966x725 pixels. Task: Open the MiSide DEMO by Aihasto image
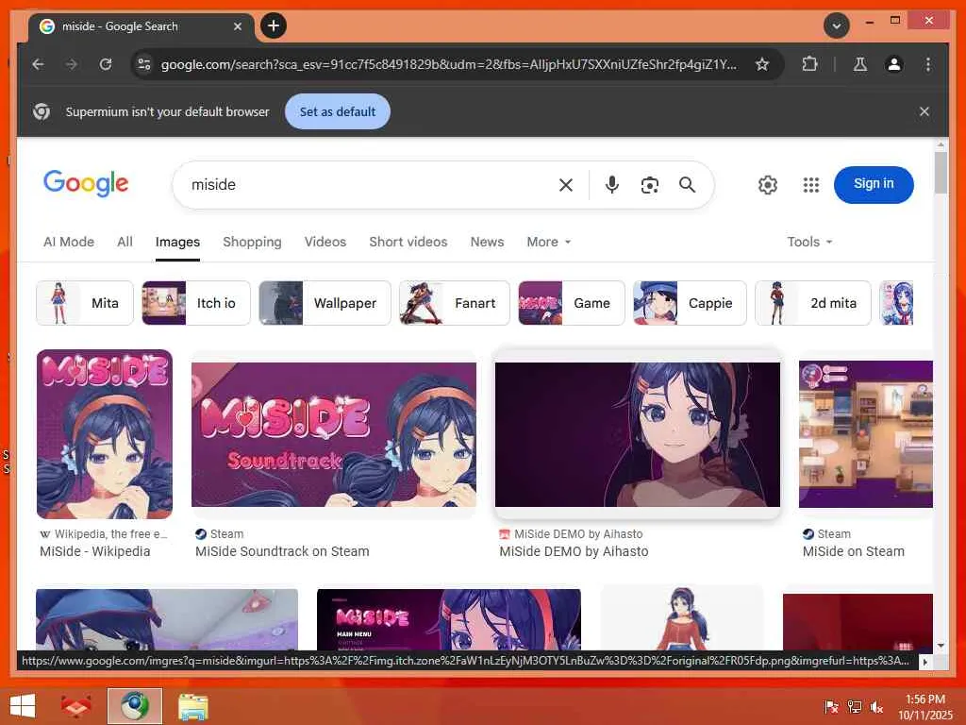click(x=638, y=434)
